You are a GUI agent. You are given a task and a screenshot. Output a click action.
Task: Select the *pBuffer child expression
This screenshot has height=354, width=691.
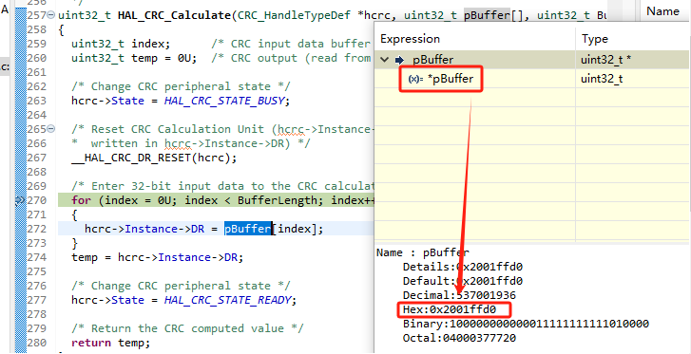(451, 80)
